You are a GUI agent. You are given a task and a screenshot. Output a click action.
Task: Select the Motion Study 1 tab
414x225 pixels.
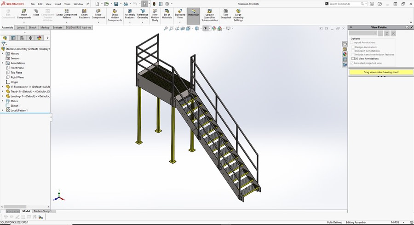(43, 211)
